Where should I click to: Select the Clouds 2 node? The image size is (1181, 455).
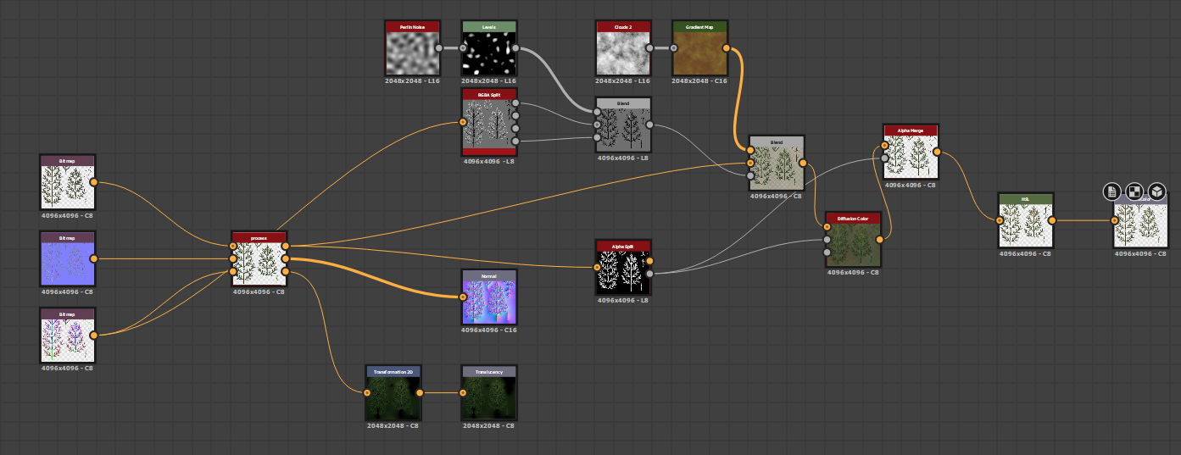(623, 48)
